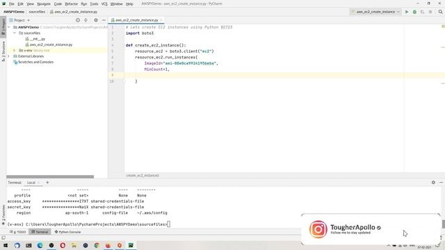Image resolution: width=445 pixels, height=250 pixels.
Task: Run aws_ec2_create_instance with the green play icon
Action: click(x=407, y=12)
